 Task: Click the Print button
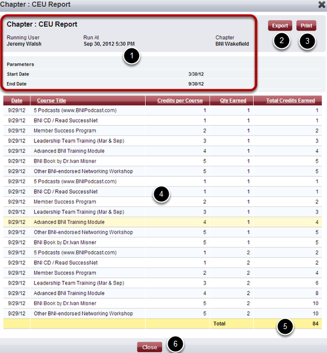click(x=306, y=26)
